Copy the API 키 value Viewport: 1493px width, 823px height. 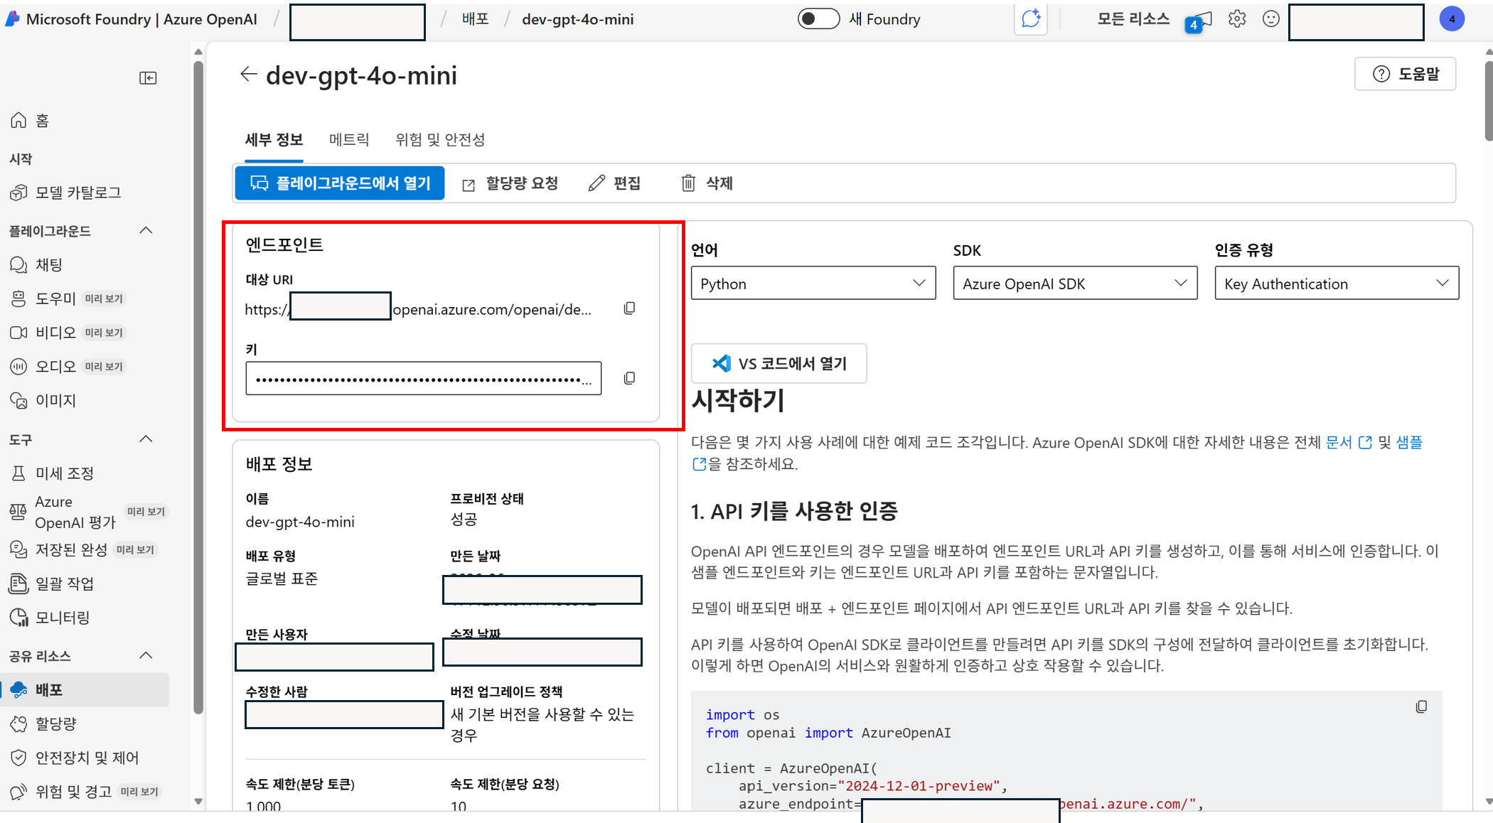pyautogui.click(x=629, y=378)
